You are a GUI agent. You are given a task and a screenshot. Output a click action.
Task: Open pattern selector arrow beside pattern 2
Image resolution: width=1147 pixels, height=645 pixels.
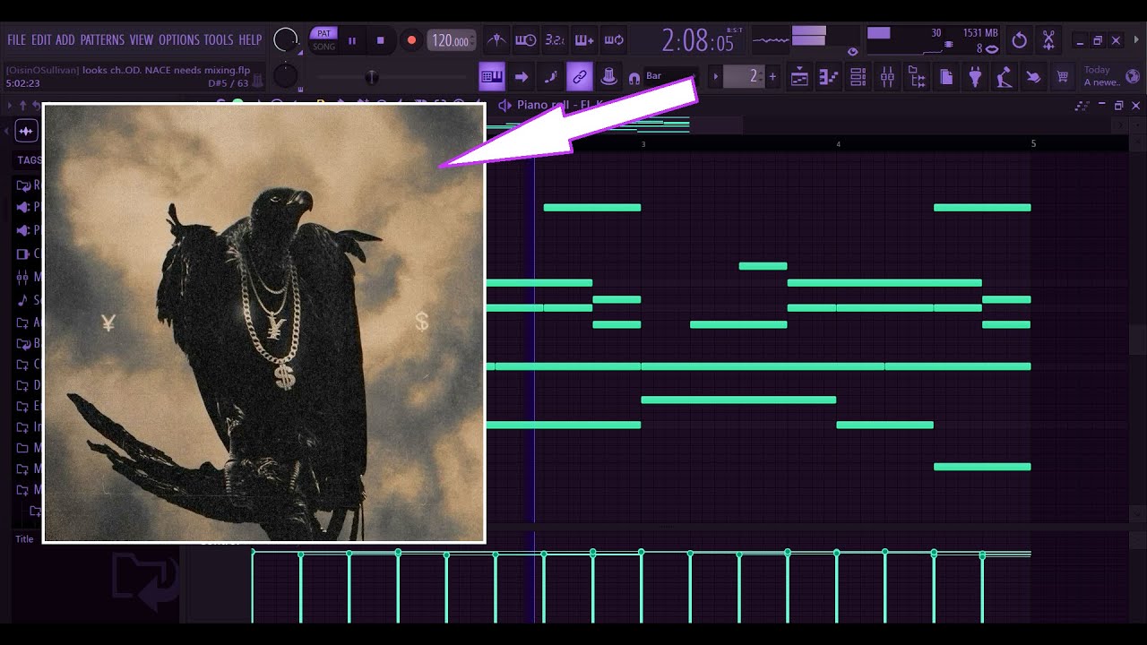pyautogui.click(x=716, y=77)
